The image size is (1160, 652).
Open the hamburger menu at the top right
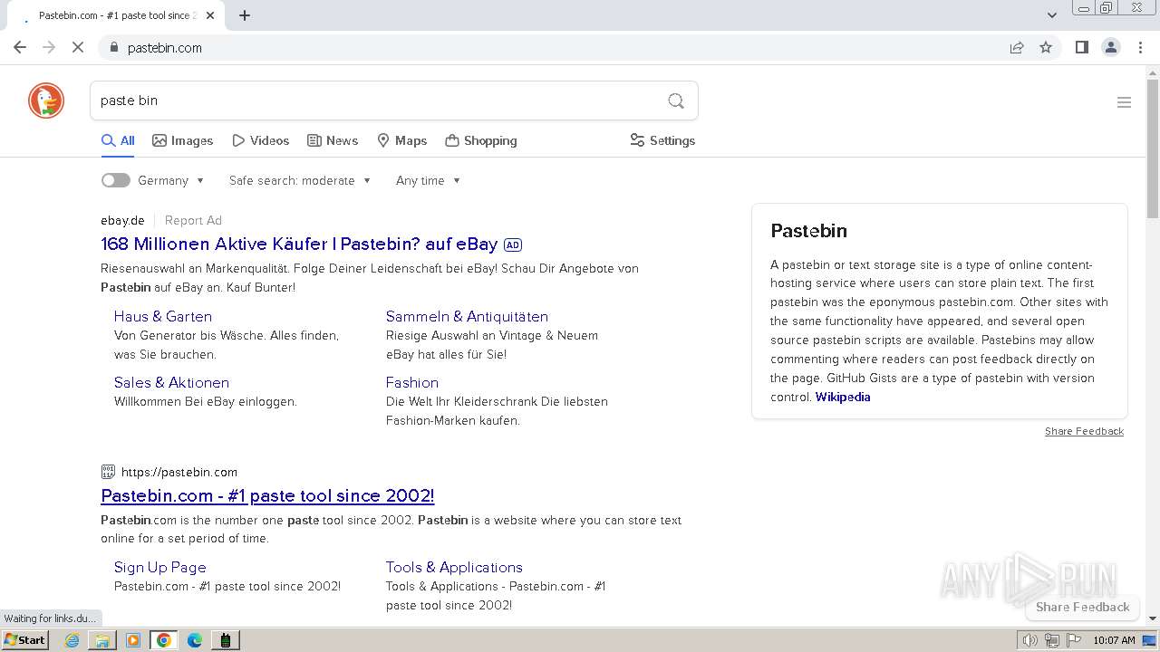pyautogui.click(x=1124, y=102)
